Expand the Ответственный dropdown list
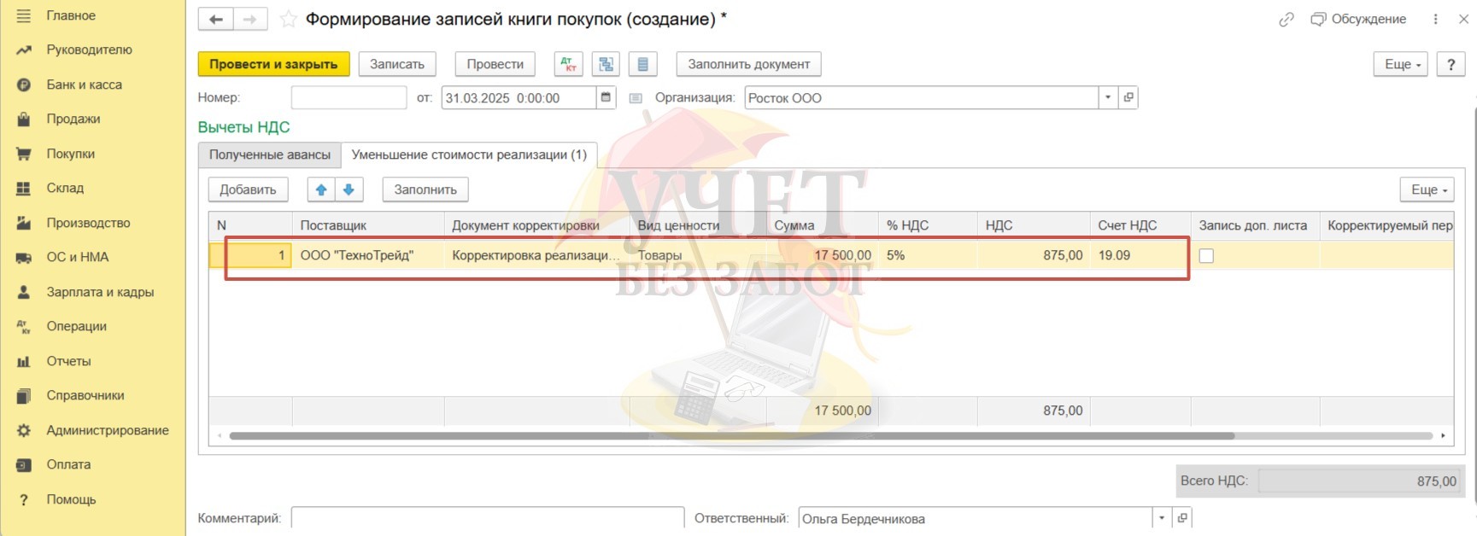 [1161, 517]
